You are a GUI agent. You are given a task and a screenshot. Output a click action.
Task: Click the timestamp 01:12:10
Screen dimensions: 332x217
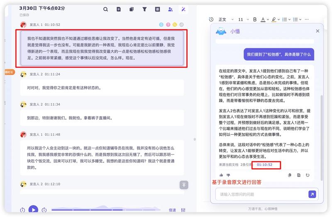point(52,184)
